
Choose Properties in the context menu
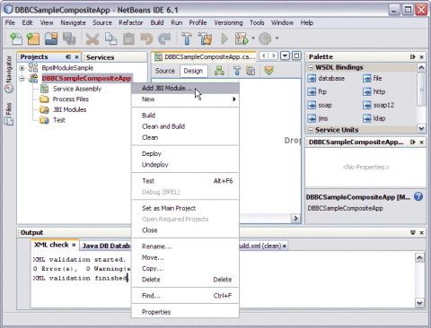pyautogui.click(x=185, y=312)
